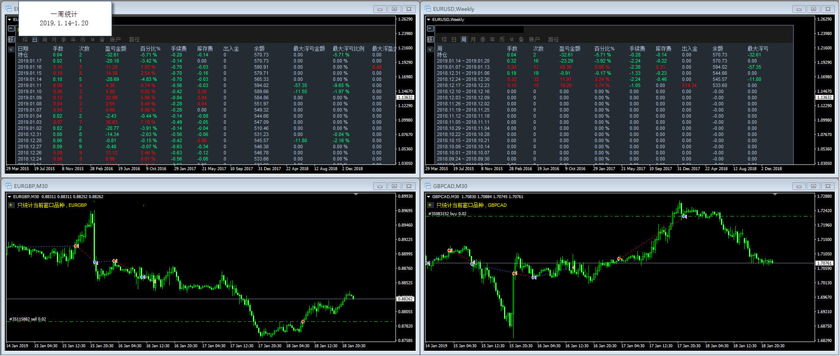
Task: Click the #35083152 buy 0.02 order line label
Action: (x=447, y=214)
